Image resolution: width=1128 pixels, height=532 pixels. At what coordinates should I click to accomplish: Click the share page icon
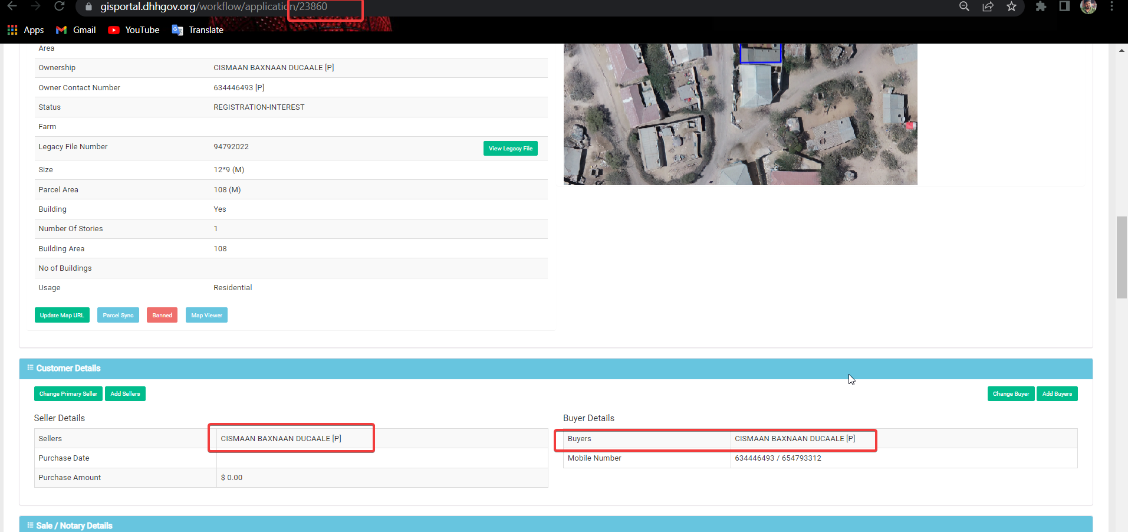click(988, 6)
